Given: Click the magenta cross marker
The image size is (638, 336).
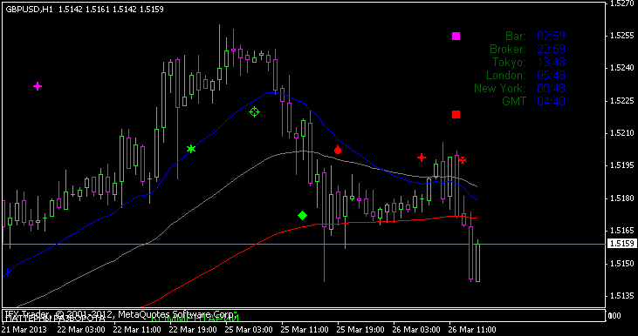Looking at the screenshot, I should click(x=38, y=86).
